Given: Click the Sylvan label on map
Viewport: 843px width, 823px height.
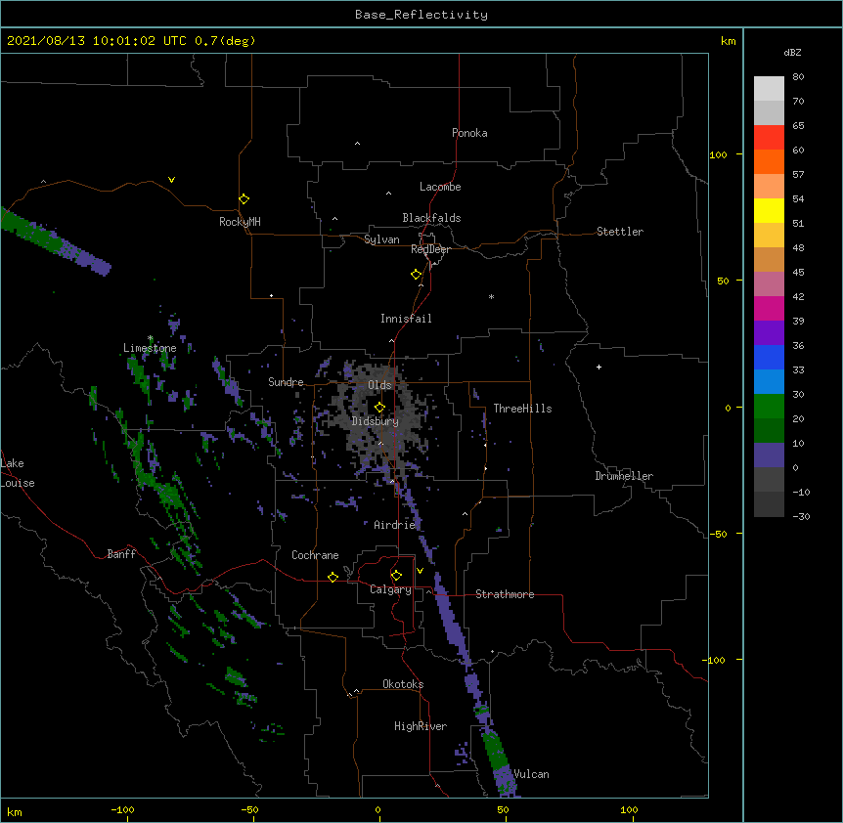Looking at the screenshot, I should (381, 239).
